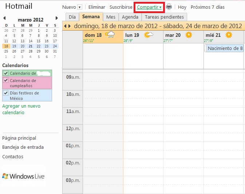
Task: Click the 09a.m. slot on lun 19
Action: coord(143,81)
